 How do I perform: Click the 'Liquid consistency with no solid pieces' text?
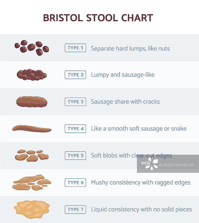(x=141, y=209)
